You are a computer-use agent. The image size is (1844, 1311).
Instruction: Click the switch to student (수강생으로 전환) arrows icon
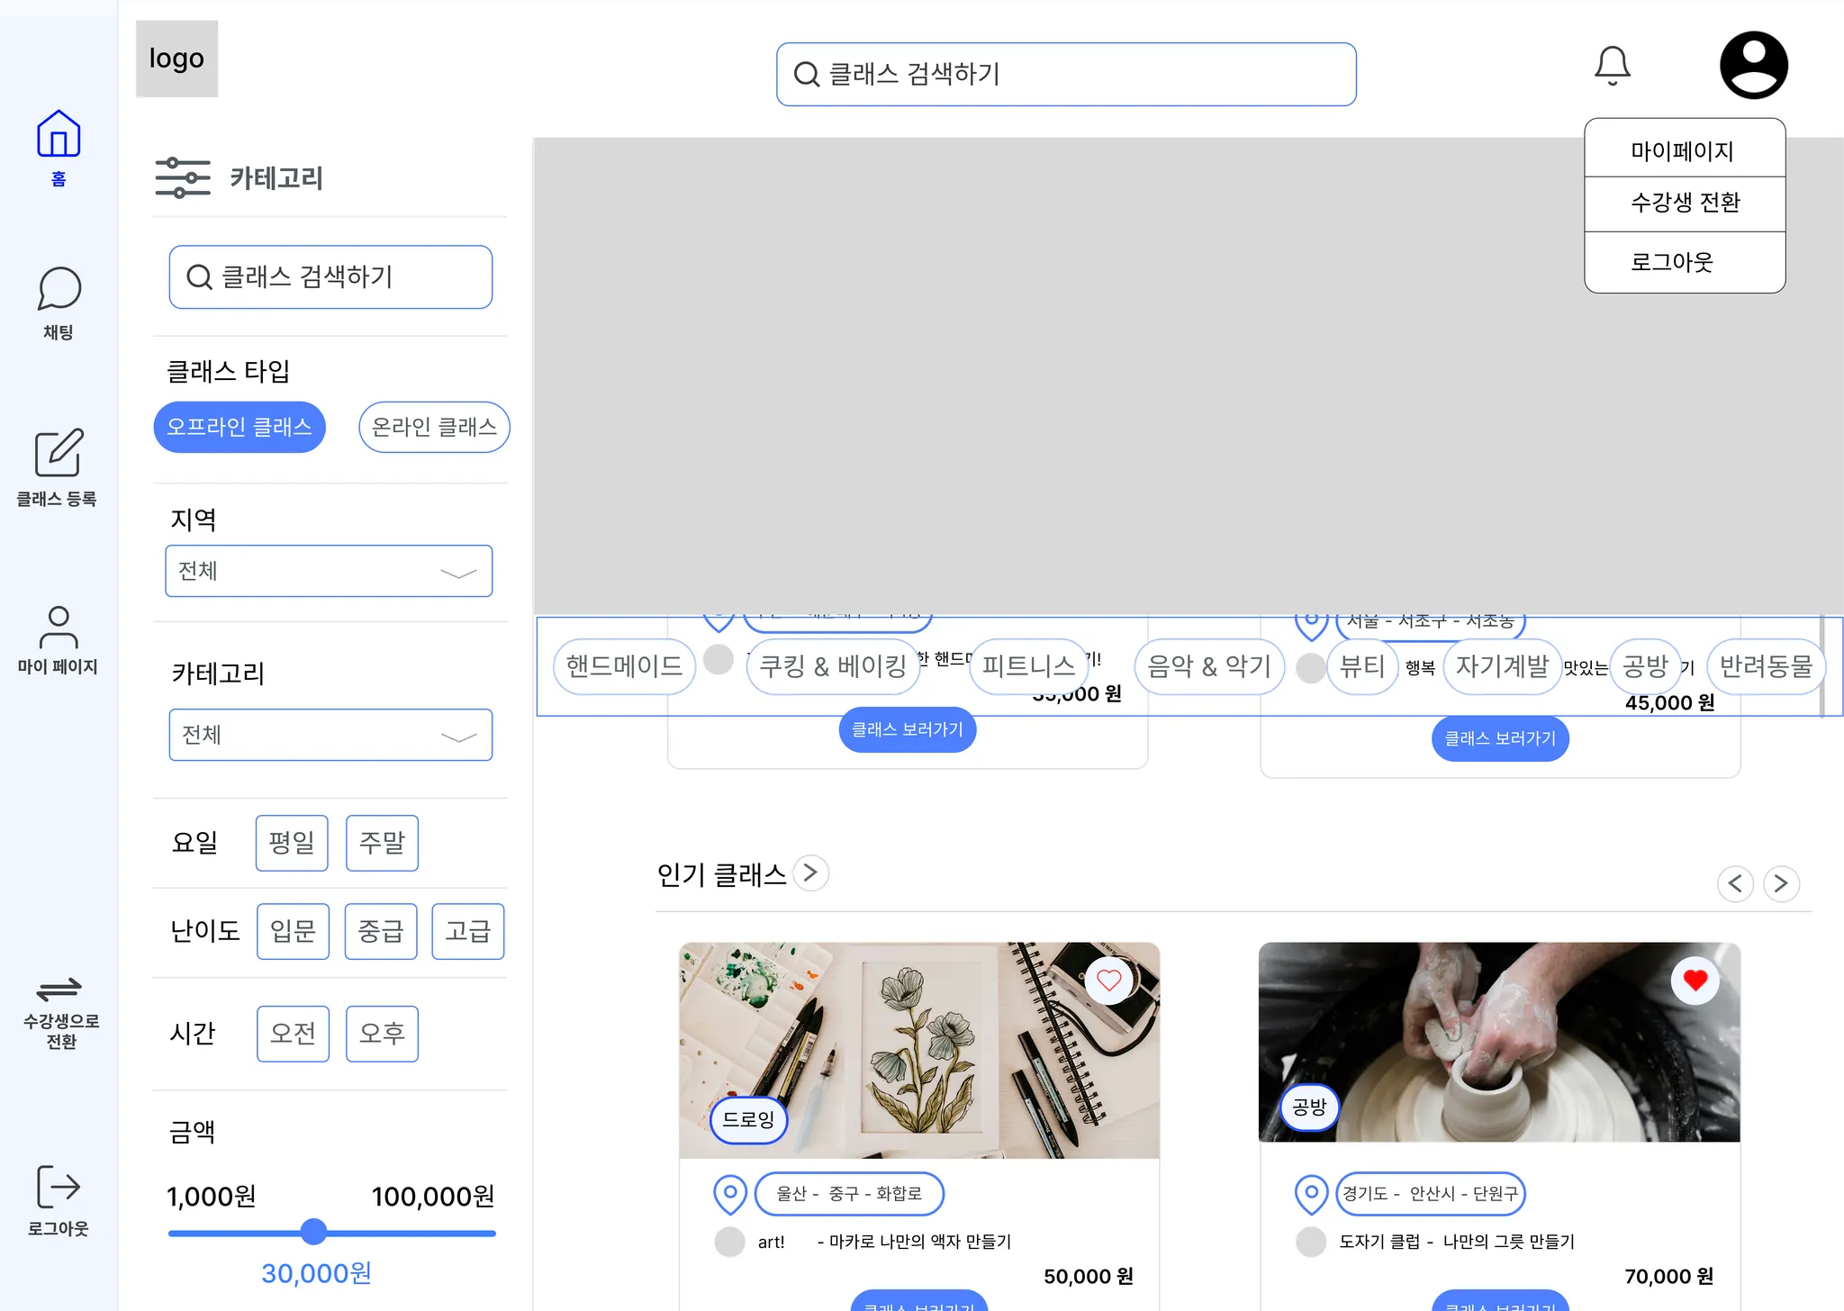59,990
